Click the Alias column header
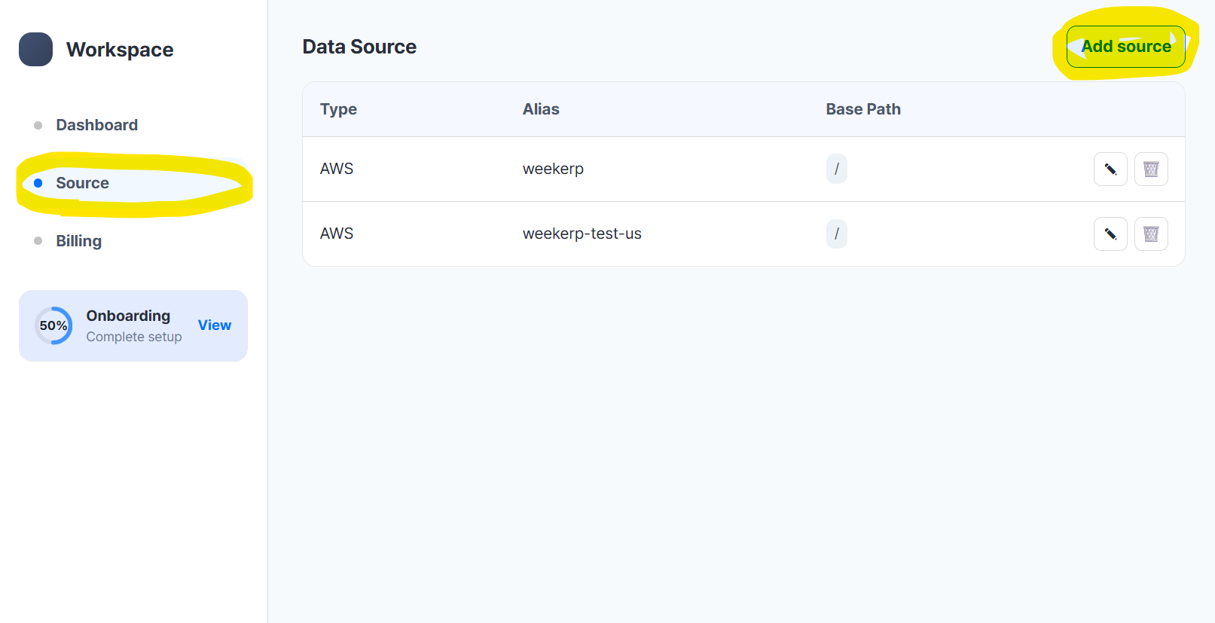 tap(541, 109)
